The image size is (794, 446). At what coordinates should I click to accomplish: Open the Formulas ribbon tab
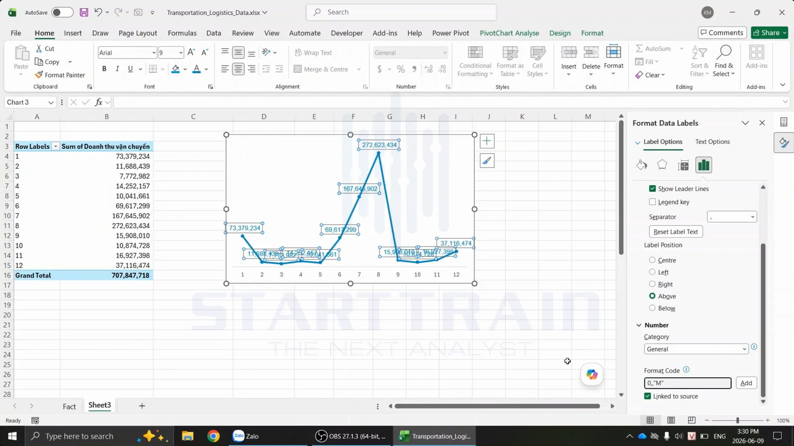click(182, 33)
